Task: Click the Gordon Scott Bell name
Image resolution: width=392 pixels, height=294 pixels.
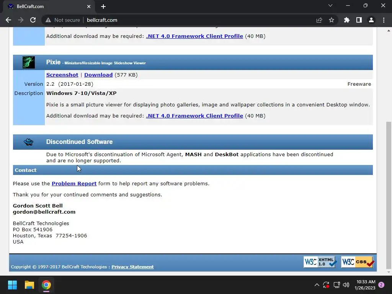Action: point(38,206)
